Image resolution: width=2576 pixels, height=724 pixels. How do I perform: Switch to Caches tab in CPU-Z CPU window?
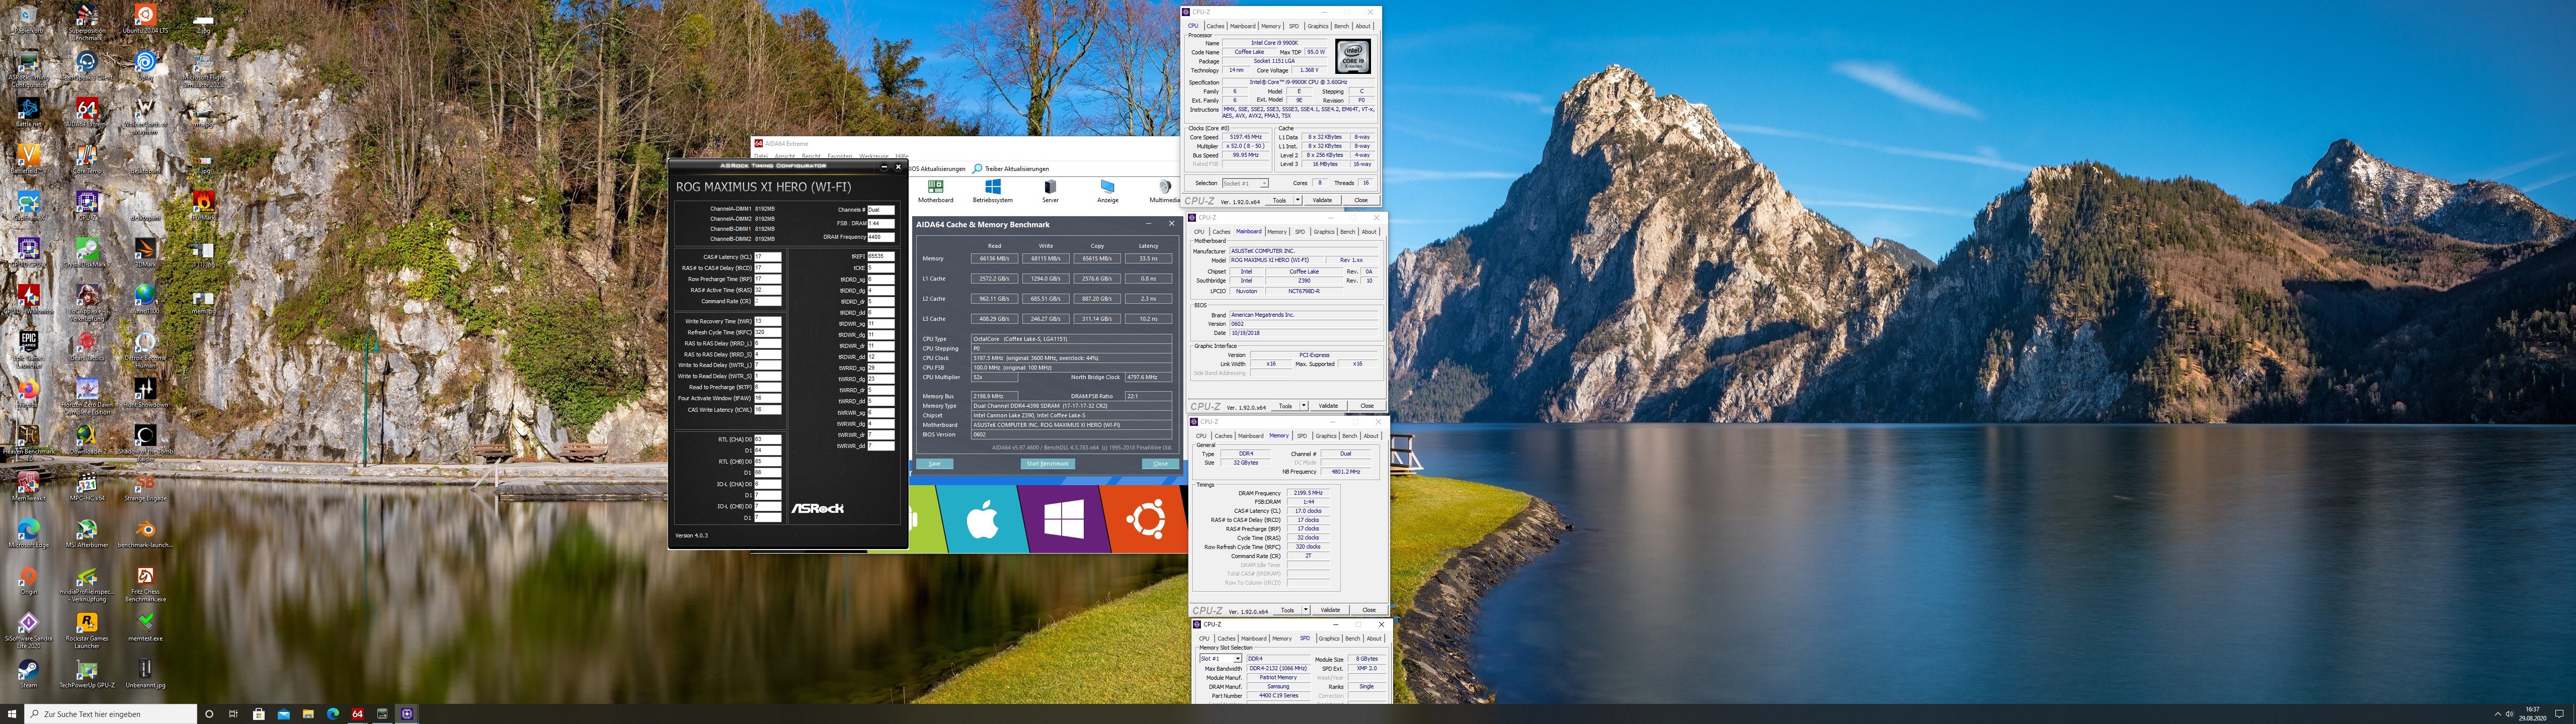point(1215,26)
